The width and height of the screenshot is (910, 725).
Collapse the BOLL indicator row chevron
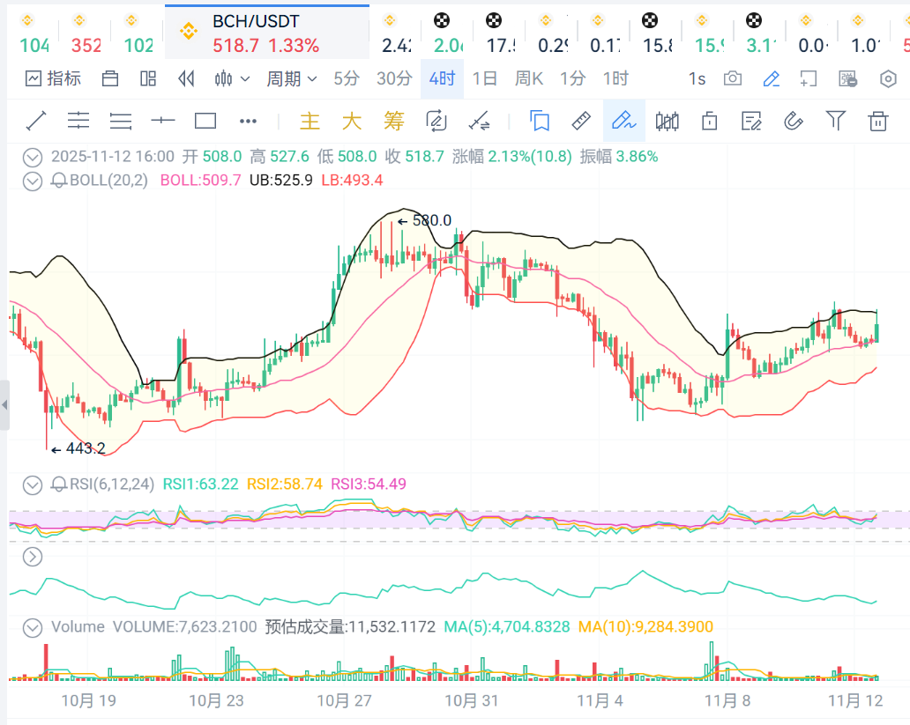point(33,181)
